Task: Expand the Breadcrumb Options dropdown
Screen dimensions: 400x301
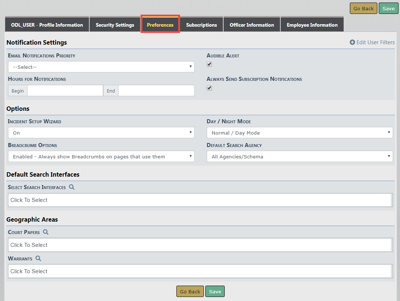Action: point(101,157)
